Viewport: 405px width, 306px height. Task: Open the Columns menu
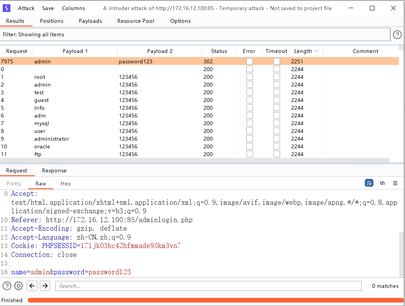[x=74, y=8]
